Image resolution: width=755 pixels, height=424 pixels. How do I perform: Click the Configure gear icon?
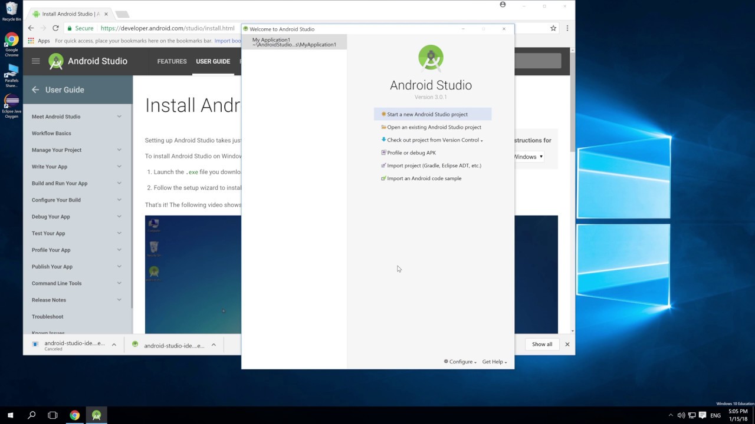point(446,362)
